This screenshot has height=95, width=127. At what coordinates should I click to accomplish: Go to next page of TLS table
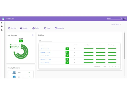click(115, 67)
